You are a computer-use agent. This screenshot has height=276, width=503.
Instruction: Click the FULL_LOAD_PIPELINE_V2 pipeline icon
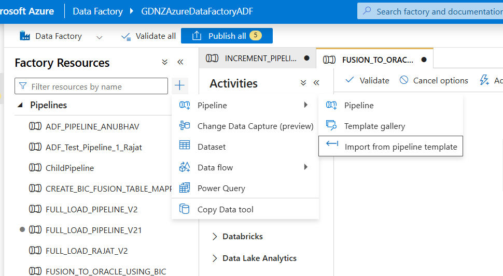[x=35, y=209]
